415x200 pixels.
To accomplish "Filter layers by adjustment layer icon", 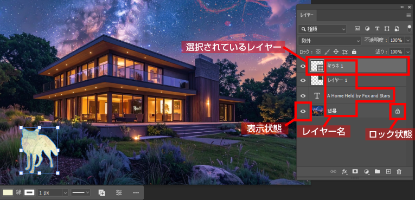I will [367, 29].
